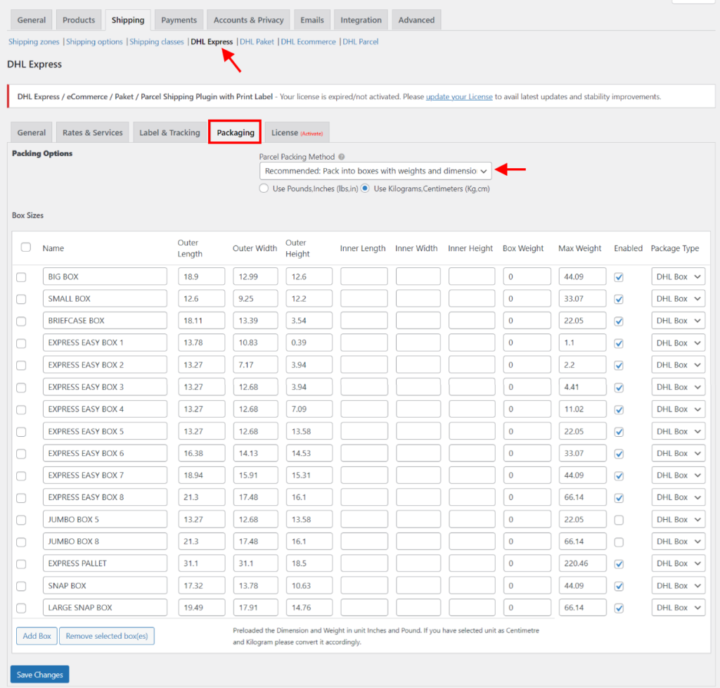Switch to the Advanced settings tab
Image resolution: width=720 pixels, height=688 pixels.
[416, 20]
